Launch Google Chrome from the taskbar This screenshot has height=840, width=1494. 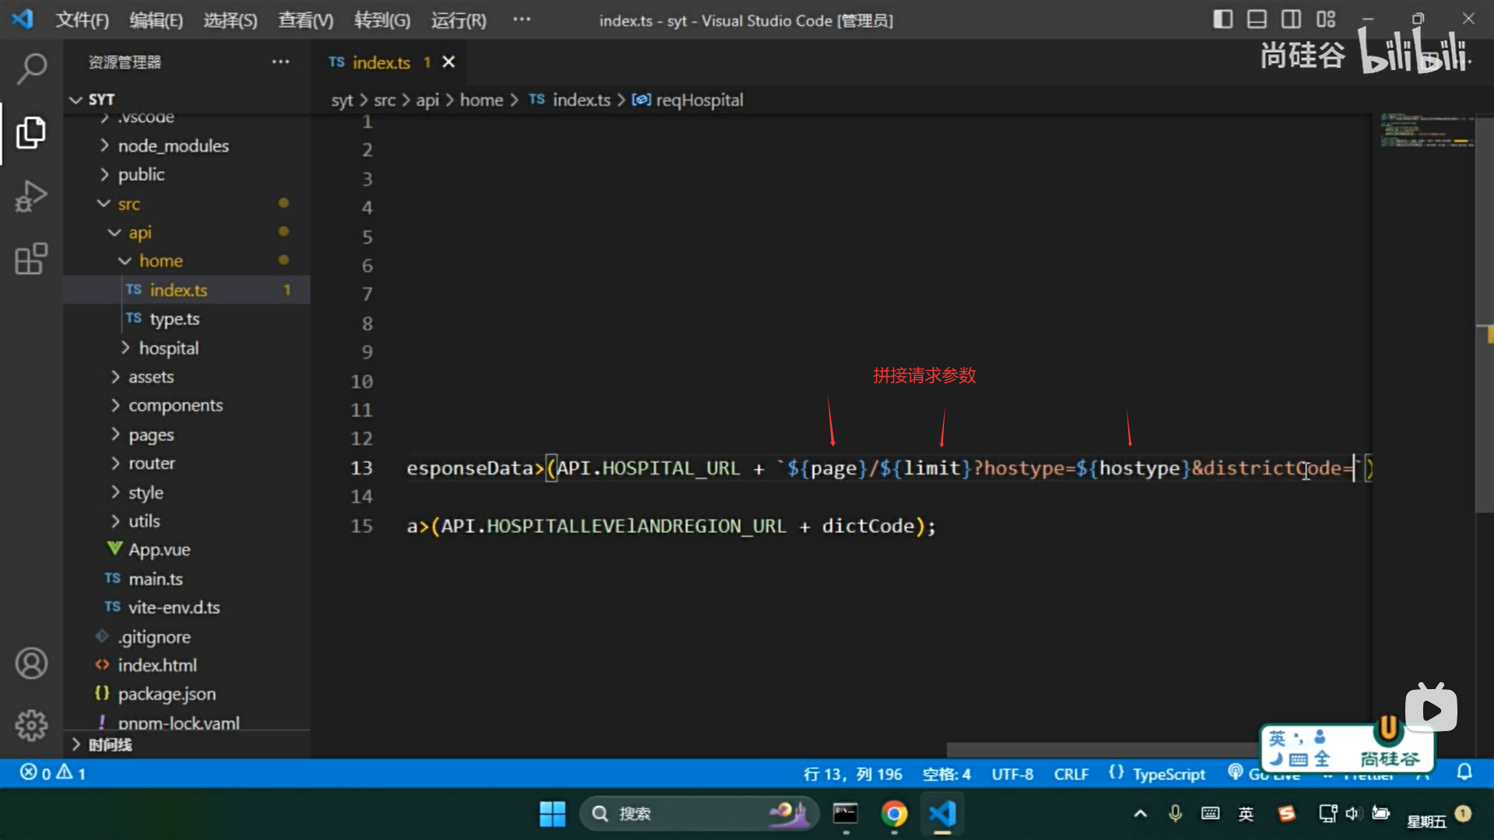point(894,814)
